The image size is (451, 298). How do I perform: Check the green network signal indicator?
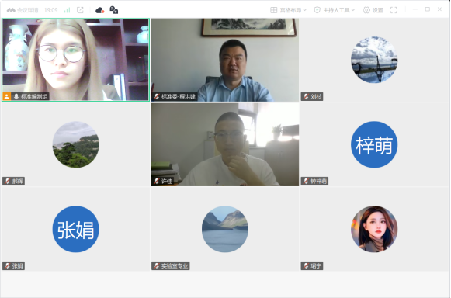[67, 10]
